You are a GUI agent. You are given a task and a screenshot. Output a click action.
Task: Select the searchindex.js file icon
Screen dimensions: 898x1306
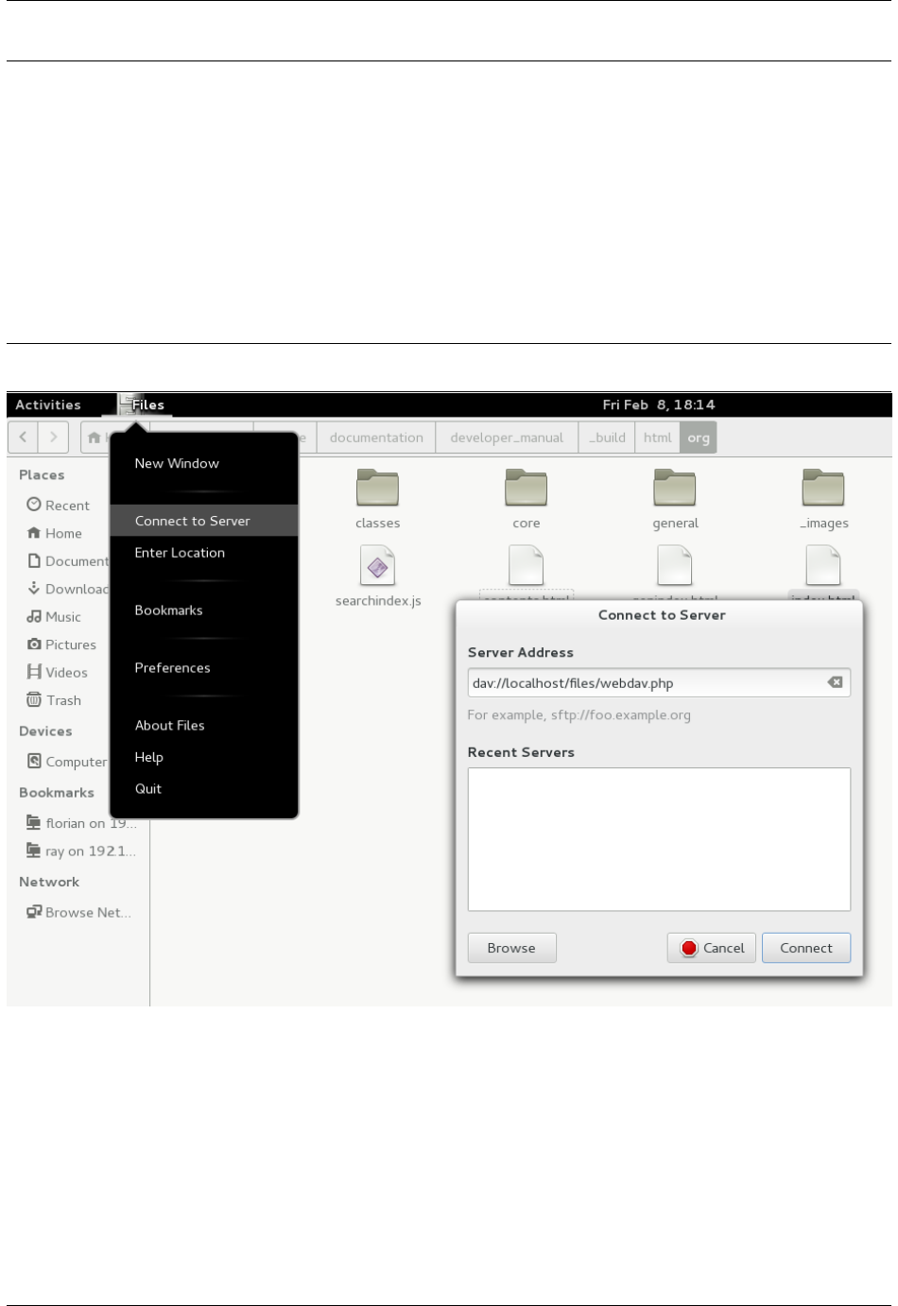pos(378,566)
